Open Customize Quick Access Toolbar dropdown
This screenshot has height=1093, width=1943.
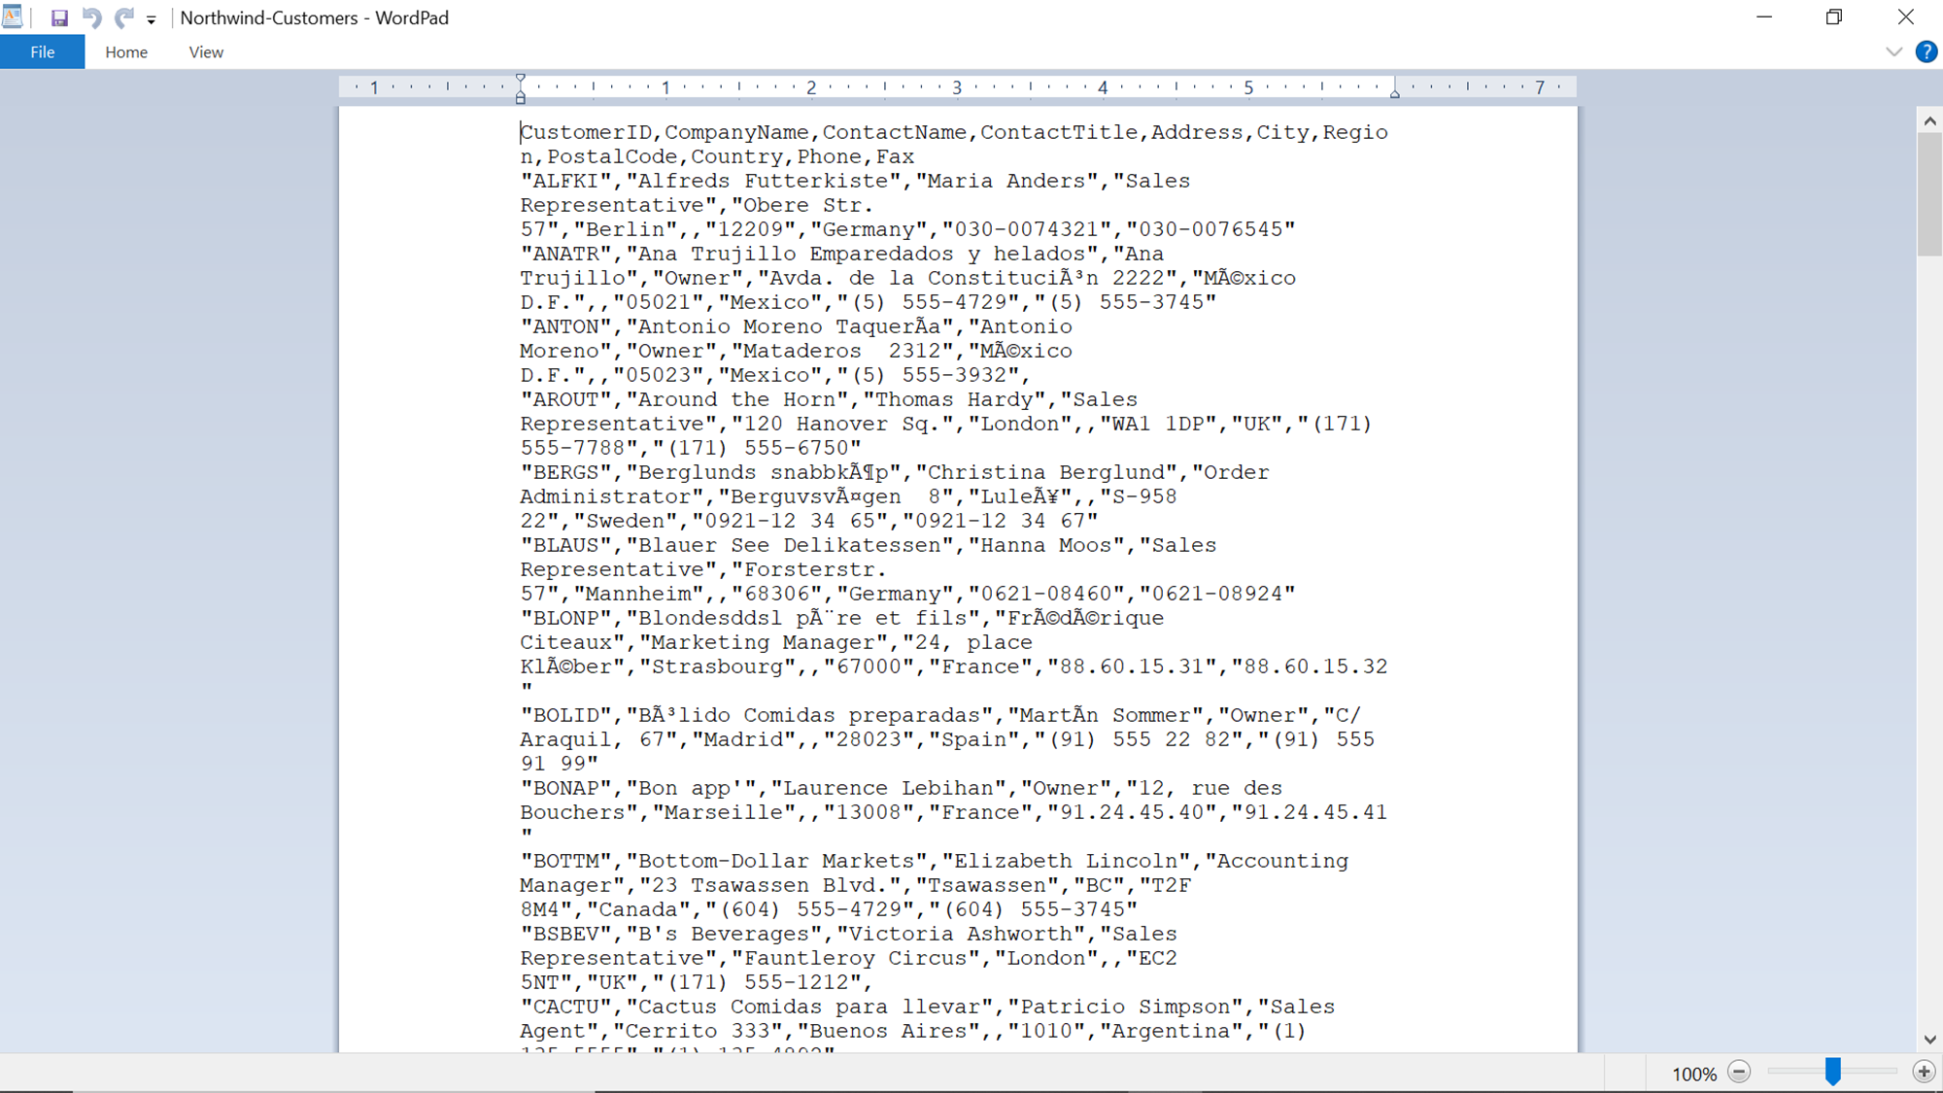tap(152, 19)
